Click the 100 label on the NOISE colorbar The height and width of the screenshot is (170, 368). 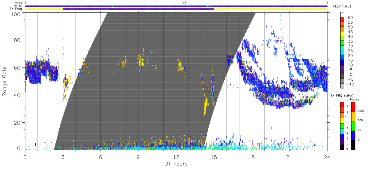(x=359, y=130)
